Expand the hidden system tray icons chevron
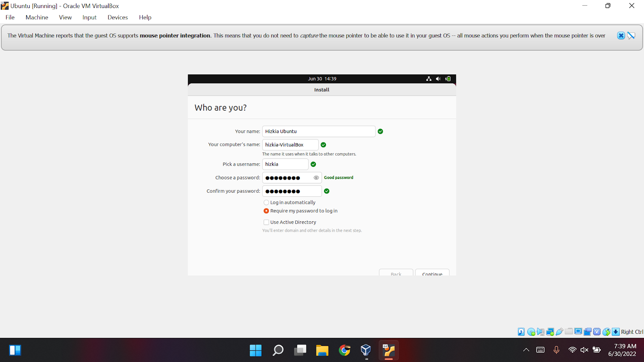Screen dimensions: 644x362 point(526,350)
